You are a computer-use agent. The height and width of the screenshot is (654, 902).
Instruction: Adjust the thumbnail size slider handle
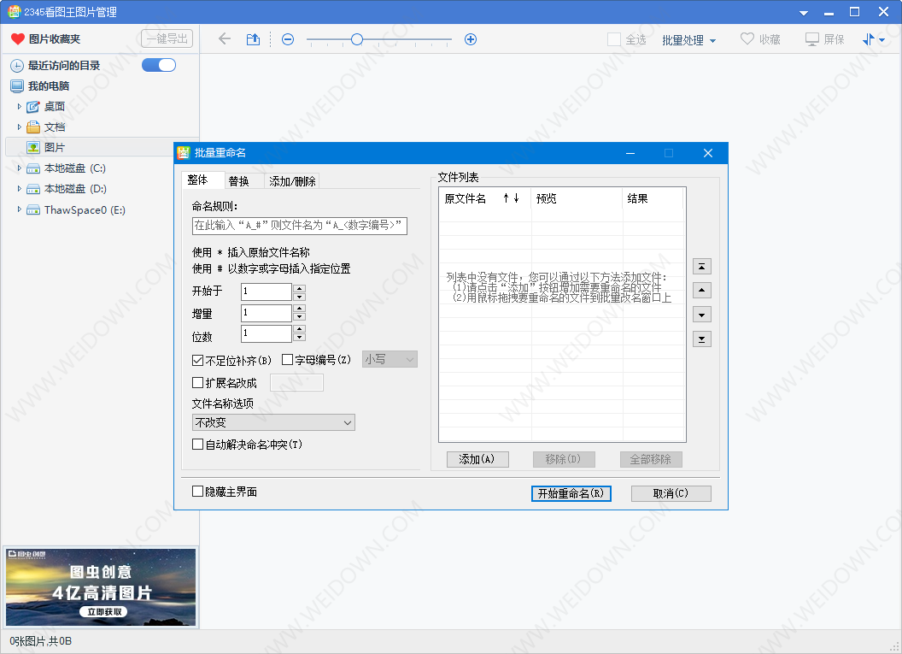[x=357, y=39]
